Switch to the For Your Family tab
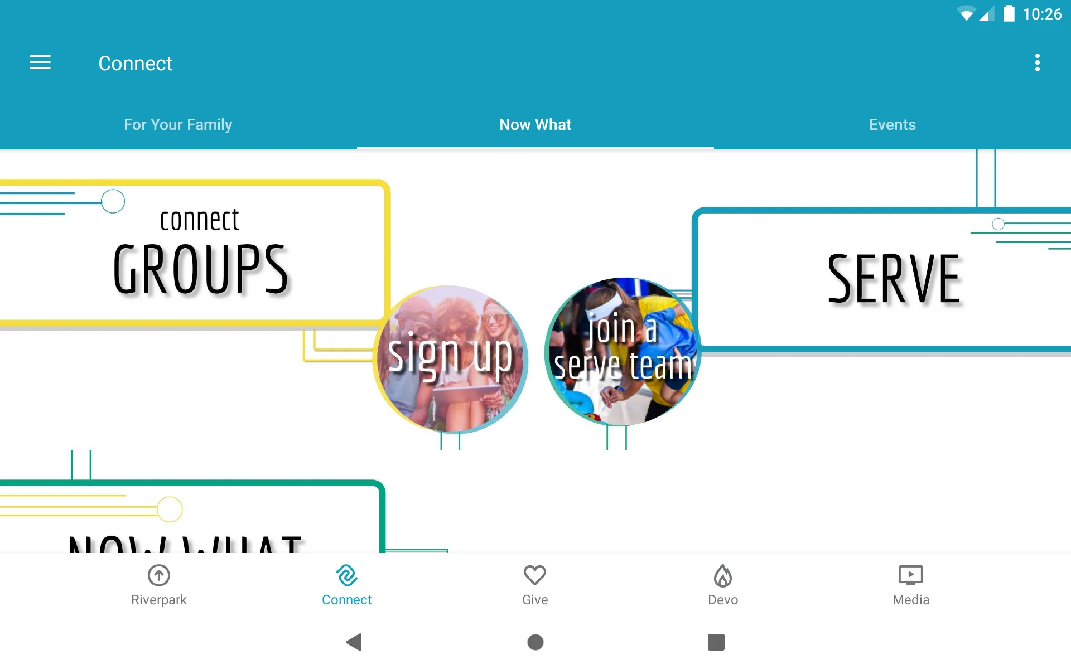The image size is (1071, 669). pyautogui.click(x=178, y=124)
